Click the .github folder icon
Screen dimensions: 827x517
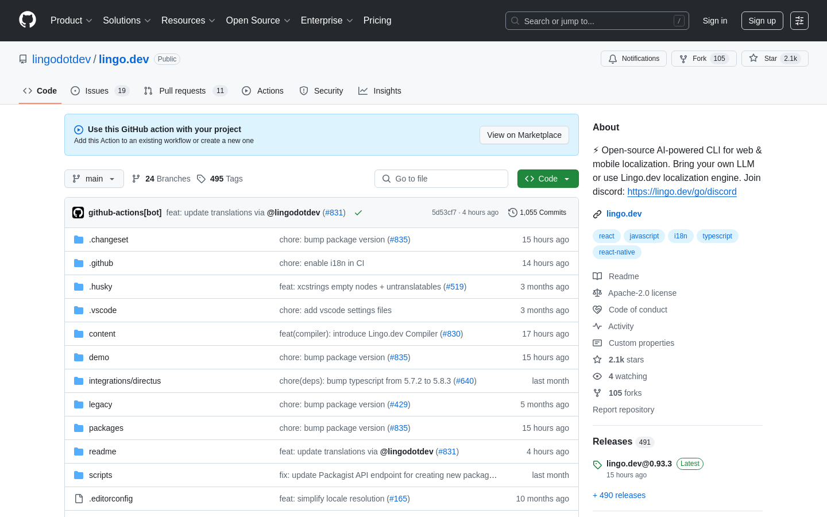[x=79, y=263]
